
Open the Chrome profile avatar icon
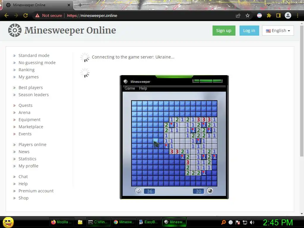click(288, 15)
